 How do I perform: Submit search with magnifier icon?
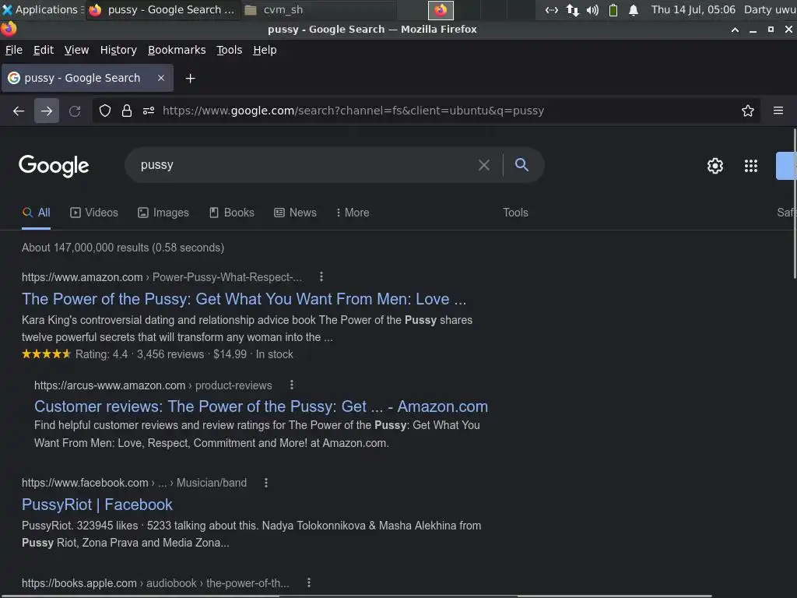click(521, 164)
